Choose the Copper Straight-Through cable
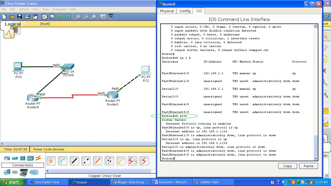 74,161
